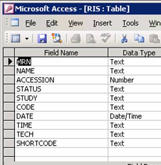
Task: Click the table control icon beside File menu
Action: pos(15,22)
